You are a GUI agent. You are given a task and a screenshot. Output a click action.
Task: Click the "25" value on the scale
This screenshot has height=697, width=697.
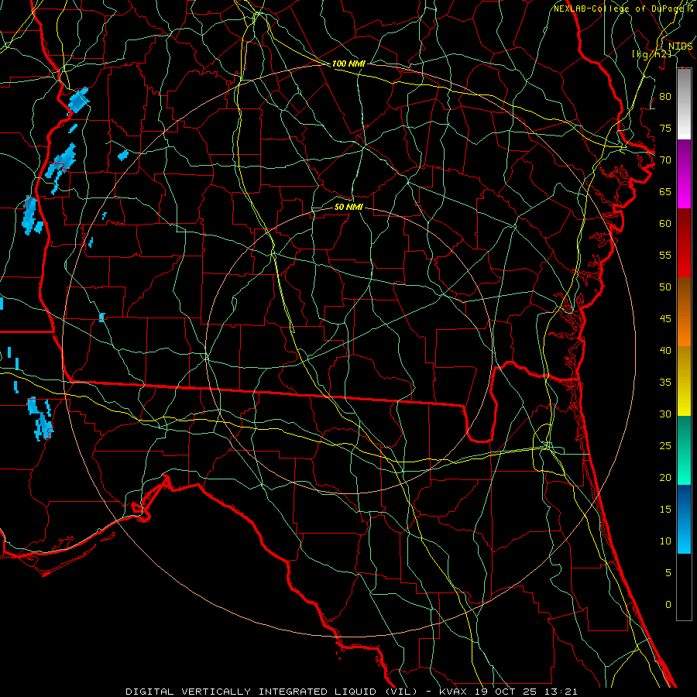point(665,446)
